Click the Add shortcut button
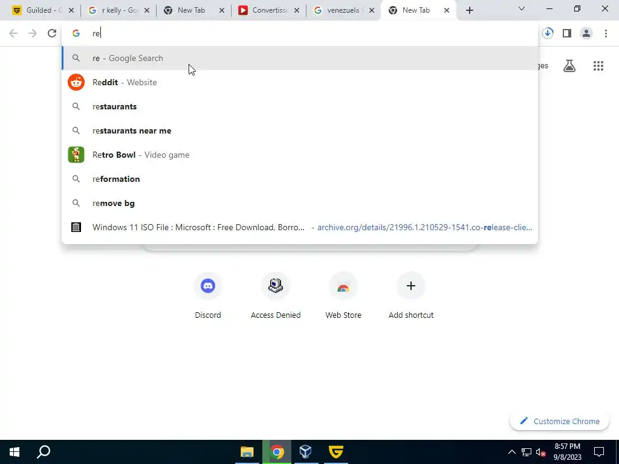 click(411, 296)
